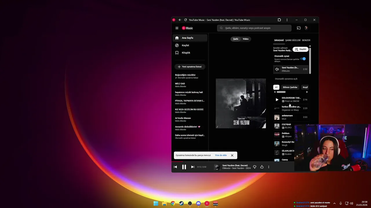
Task: Click Yine de ekle in the notification
Action: click(221, 155)
